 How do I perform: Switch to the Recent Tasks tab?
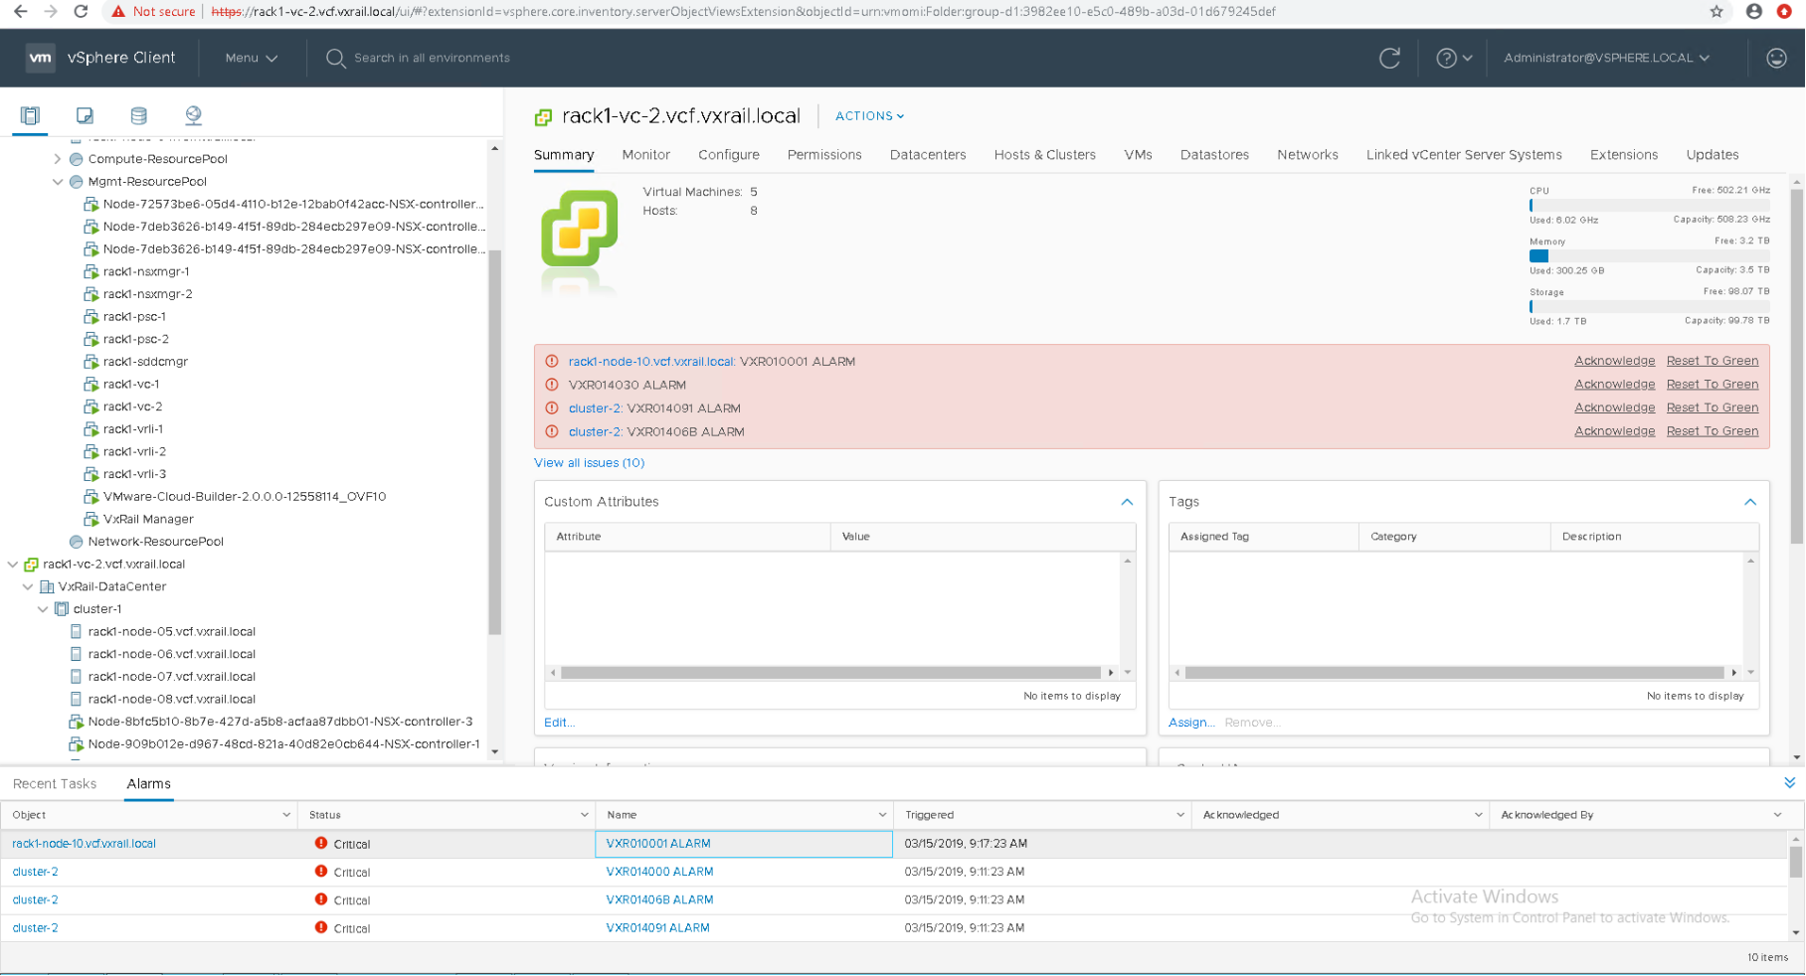tap(55, 784)
